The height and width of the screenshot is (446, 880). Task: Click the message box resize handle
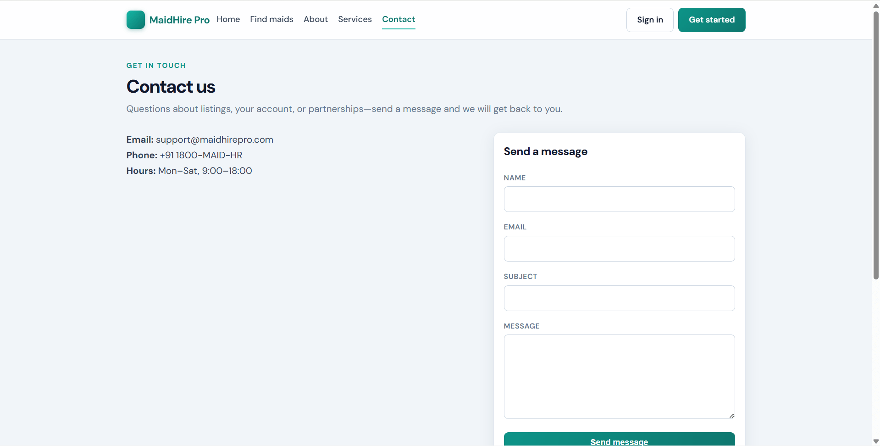(x=731, y=415)
